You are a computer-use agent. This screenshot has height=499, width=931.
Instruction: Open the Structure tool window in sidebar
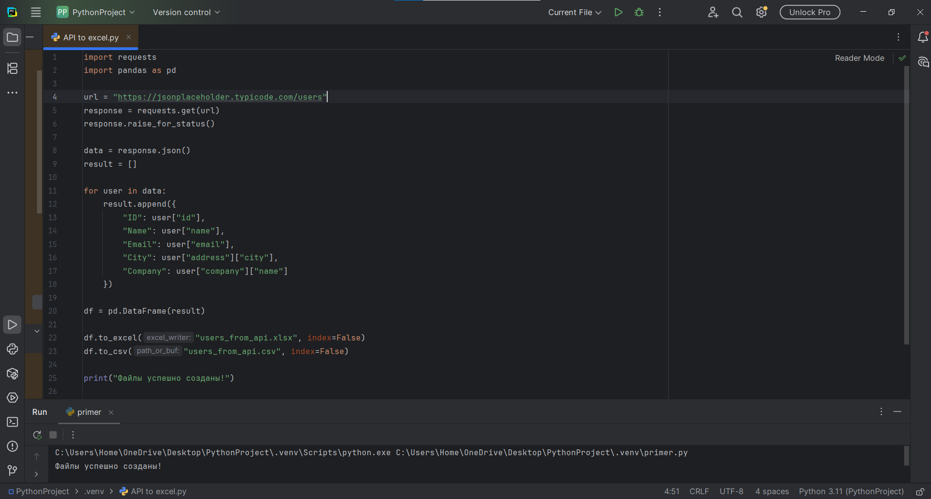pyautogui.click(x=12, y=68)
